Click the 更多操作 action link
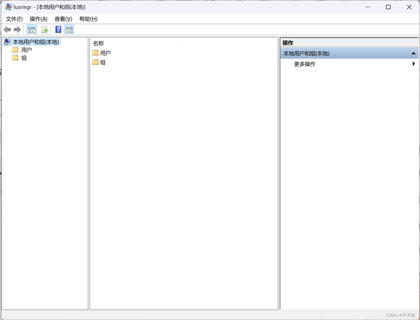The height and width of the screenshot is (320, 420). (305, 64)
